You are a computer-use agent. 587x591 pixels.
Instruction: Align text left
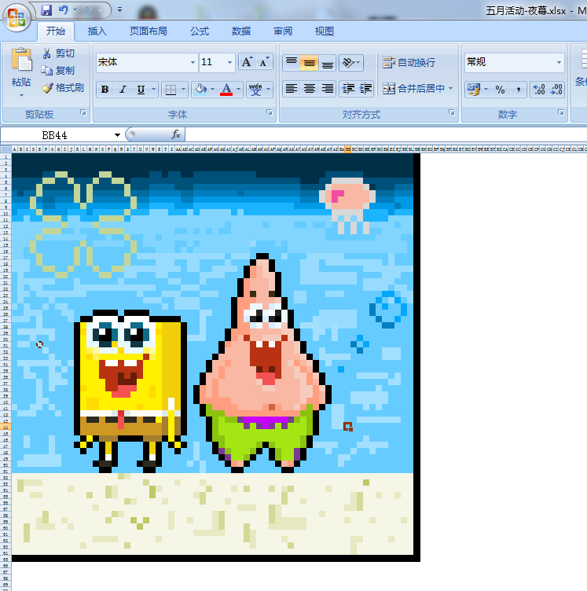[x=292, y=89]
